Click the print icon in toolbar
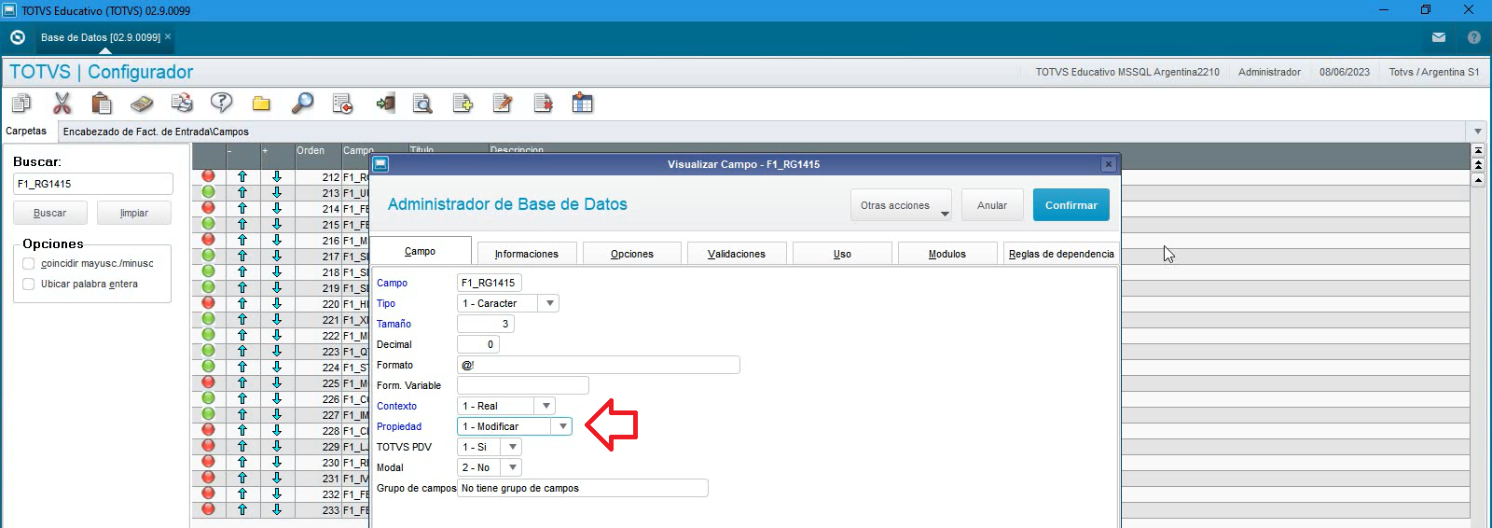 point(182,104)
